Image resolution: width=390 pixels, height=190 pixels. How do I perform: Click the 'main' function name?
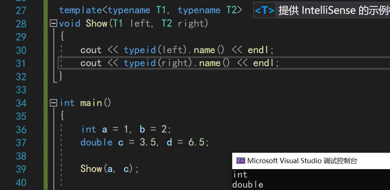coord(91,103)
